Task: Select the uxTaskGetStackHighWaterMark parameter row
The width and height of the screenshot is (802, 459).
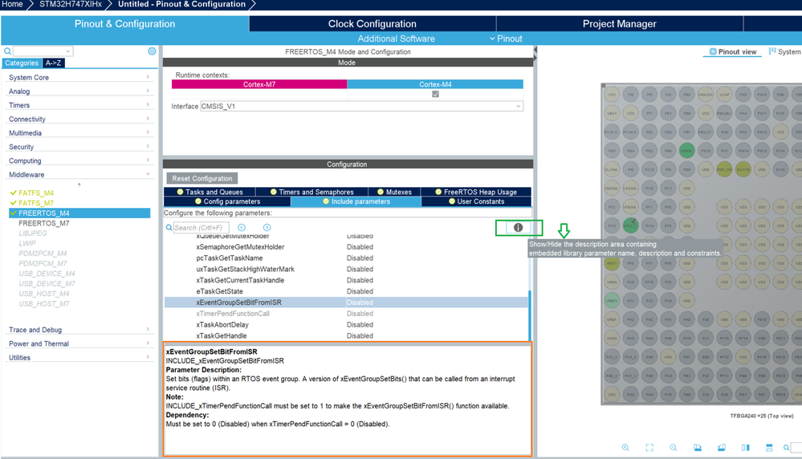Action: [x=346, y=269]
